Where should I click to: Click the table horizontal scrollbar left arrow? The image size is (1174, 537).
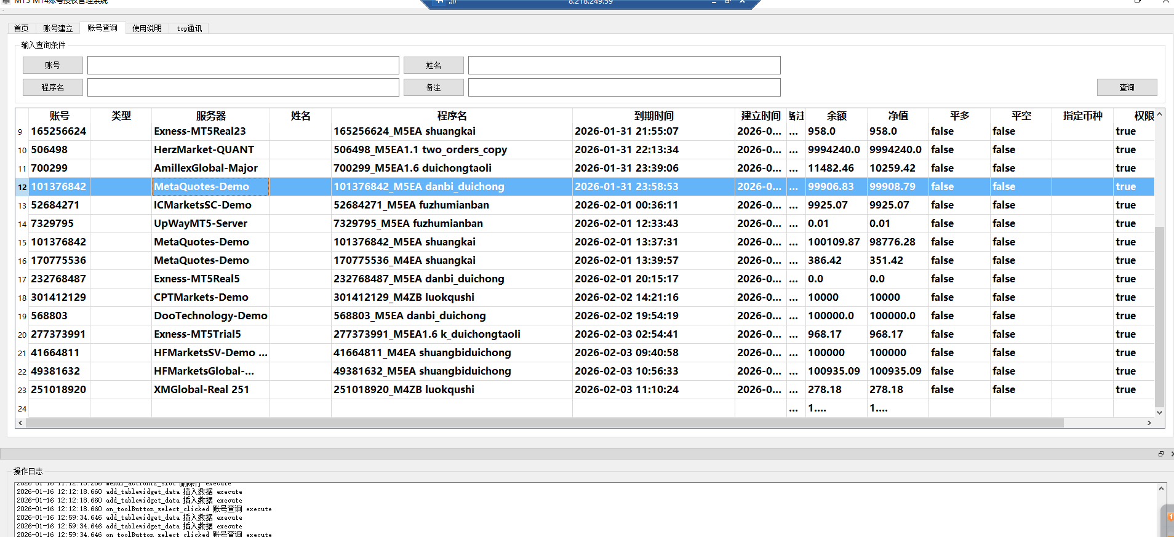[20, 423]
